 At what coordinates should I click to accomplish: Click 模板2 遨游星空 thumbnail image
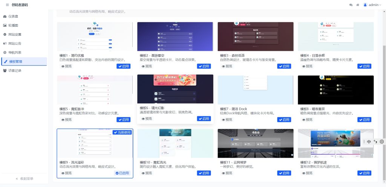pyautogui.click(x=175, y=36)
